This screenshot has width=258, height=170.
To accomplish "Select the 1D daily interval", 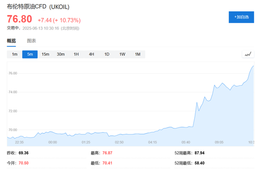I will (x=107, y=54).
